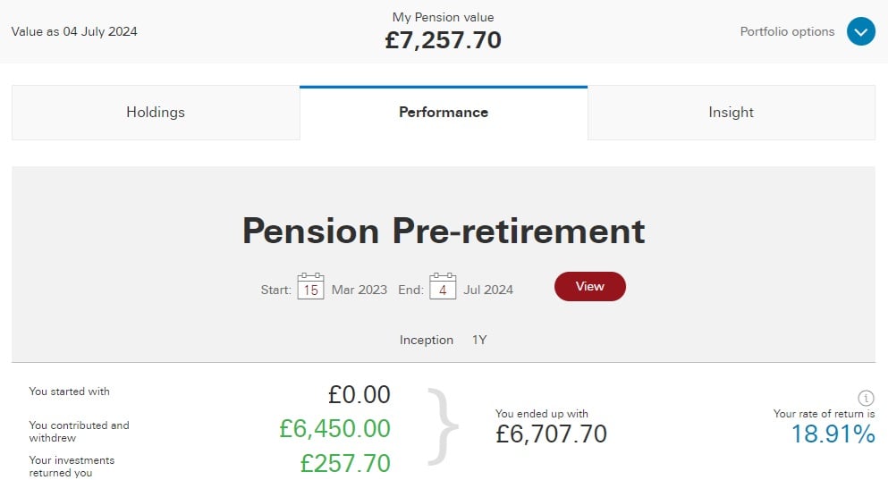Click the £7,257.70 pension value
Viewport: 888px width, 480px height.
444,40
